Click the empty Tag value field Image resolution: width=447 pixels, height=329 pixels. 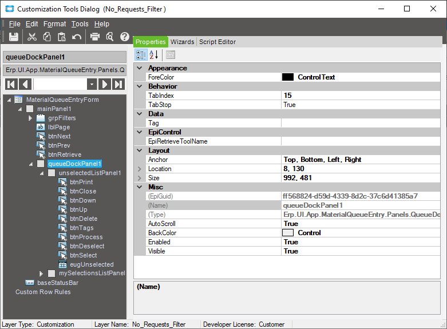pos(361,123)
